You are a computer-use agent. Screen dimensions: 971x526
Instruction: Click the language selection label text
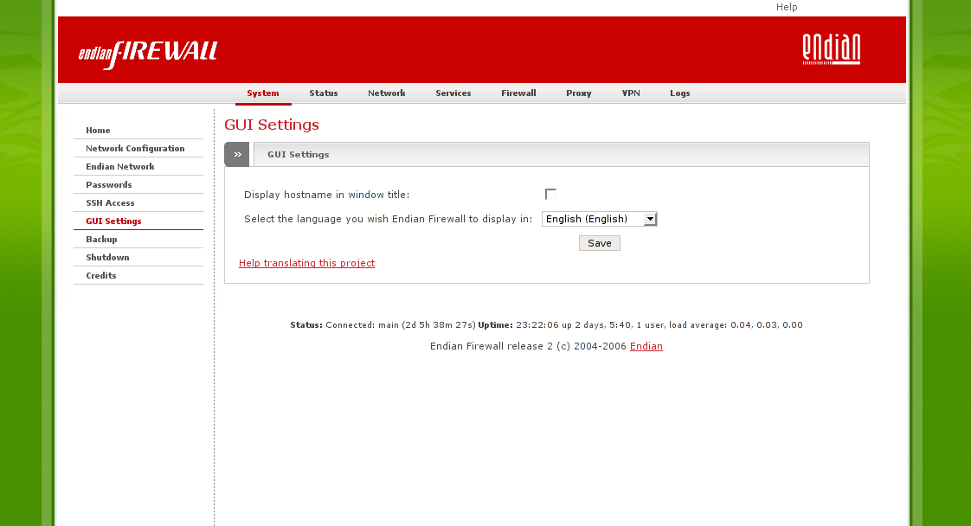[388, 219]
